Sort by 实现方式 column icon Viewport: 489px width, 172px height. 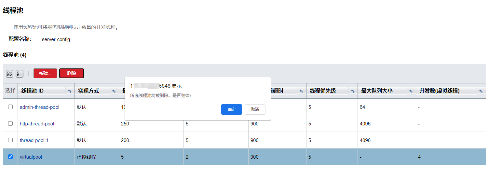(x=114, y=91)
